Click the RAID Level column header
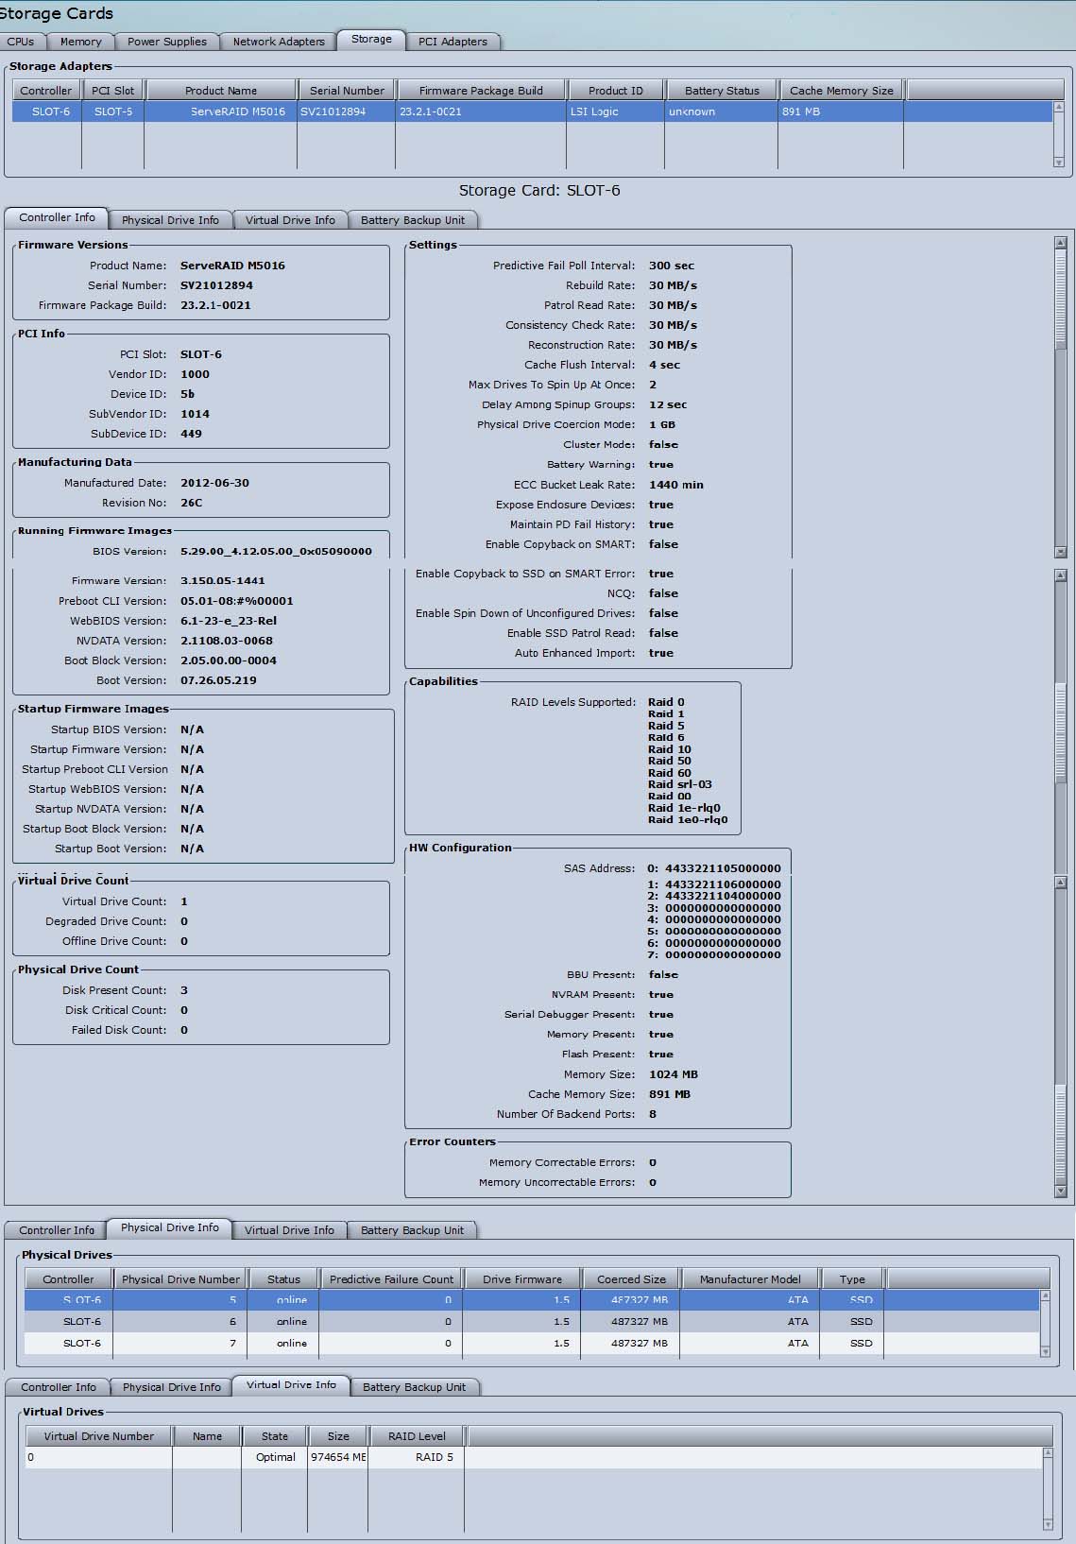This screenshot has width=1076, height=1544. [x=417, y=1436]
